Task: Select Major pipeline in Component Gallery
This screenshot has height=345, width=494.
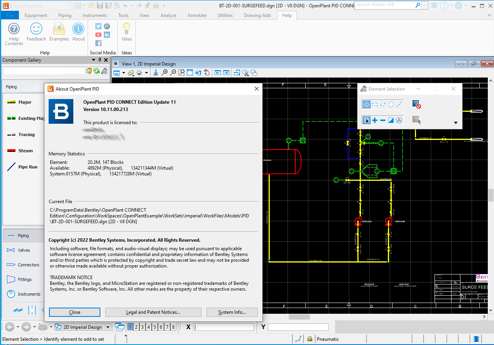Action: [23, 102]
